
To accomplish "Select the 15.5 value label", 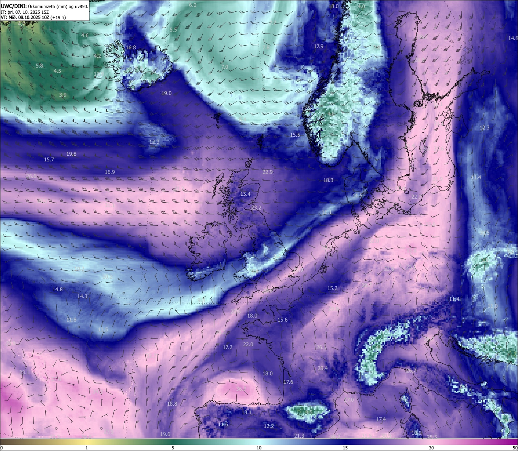I will [295, 135].
